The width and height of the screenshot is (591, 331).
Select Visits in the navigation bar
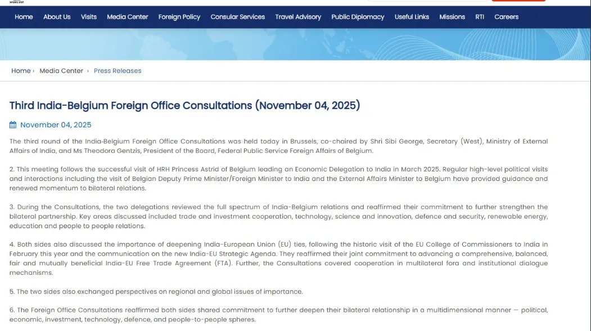tap(89, 17)
